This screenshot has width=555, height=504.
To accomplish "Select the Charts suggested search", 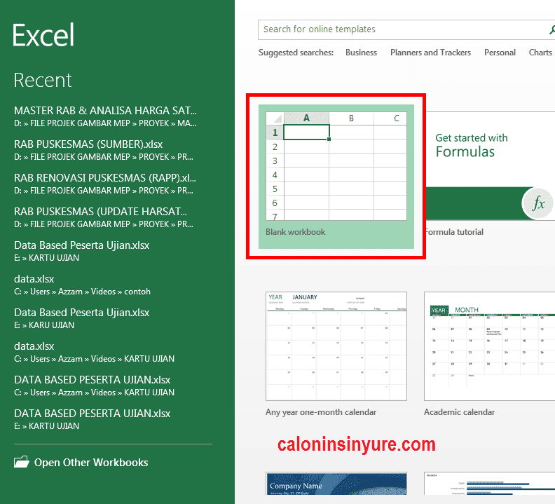I will click(540, 53).
